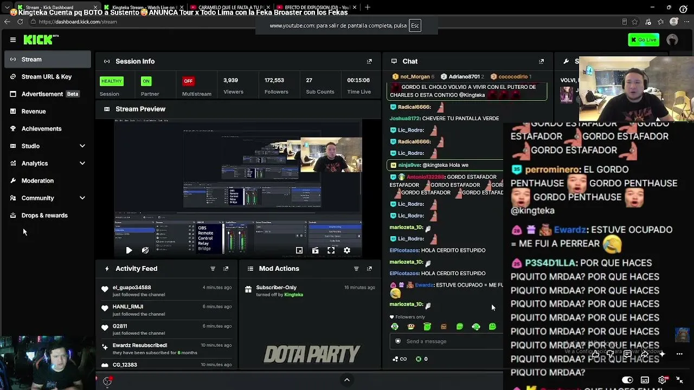Click the Ewardz Resubscribed! entry
The height and width of the screenshot is (390, 694).
[x=166, y=349]
